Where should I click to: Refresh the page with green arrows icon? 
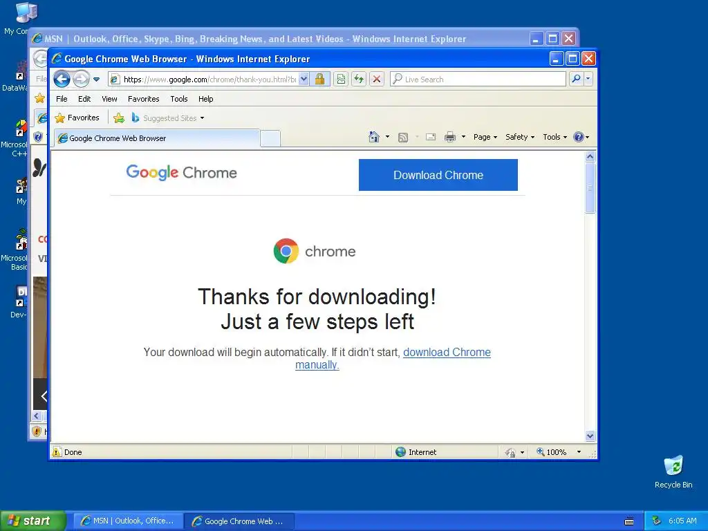tap(359, 80)
